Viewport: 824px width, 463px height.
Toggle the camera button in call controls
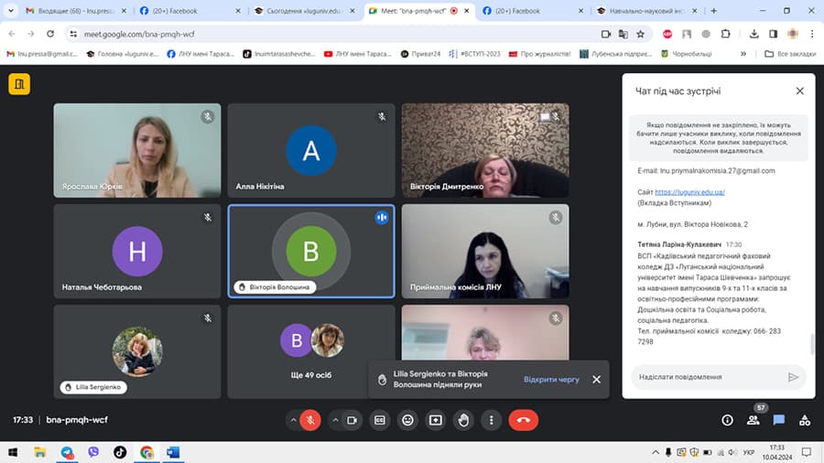coord(352,420)
